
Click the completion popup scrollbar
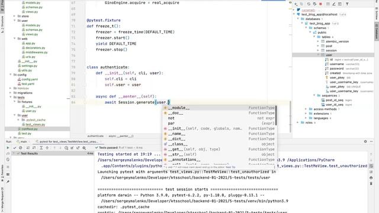[276, 115]
